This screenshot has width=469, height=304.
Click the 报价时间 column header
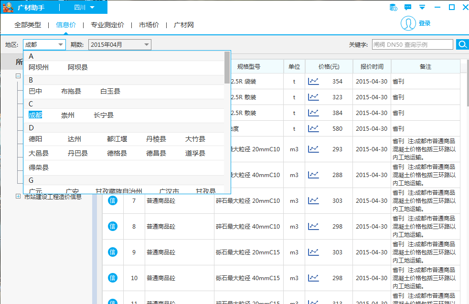372,67
